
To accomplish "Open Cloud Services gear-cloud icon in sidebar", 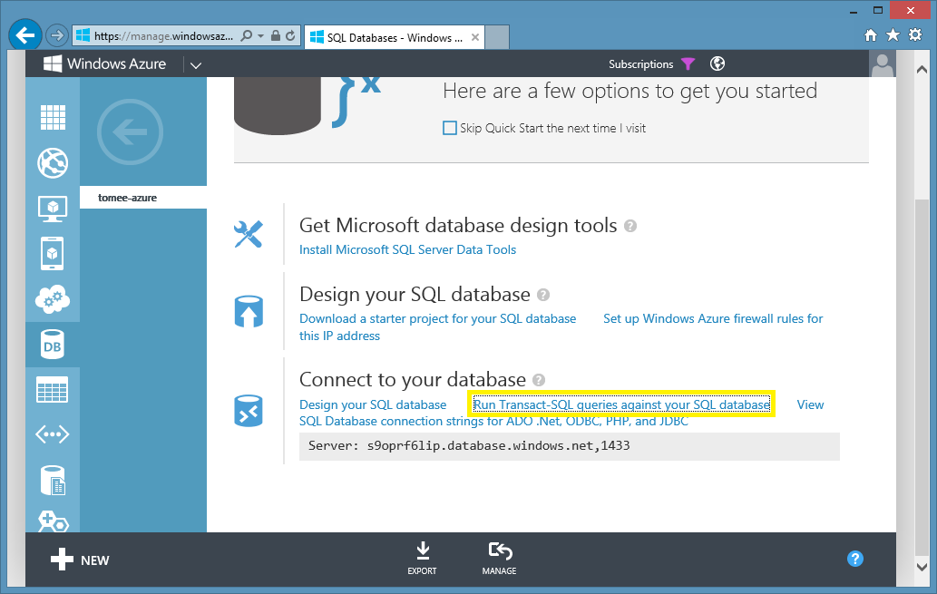I will pos(53,299).
